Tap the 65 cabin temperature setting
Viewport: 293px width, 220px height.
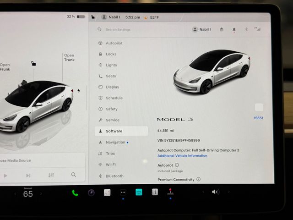click(x=28, y=194)
